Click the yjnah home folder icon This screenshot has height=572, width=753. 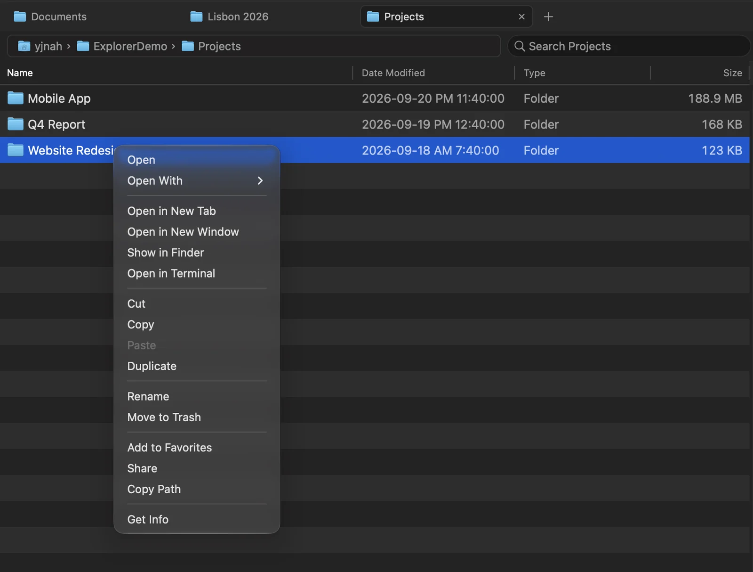pos(24,46)
